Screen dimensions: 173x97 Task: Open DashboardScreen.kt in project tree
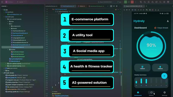pyautogui.click(x=18, y=31)
